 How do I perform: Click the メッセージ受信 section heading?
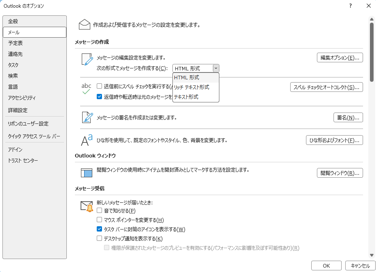coord(89,189)
